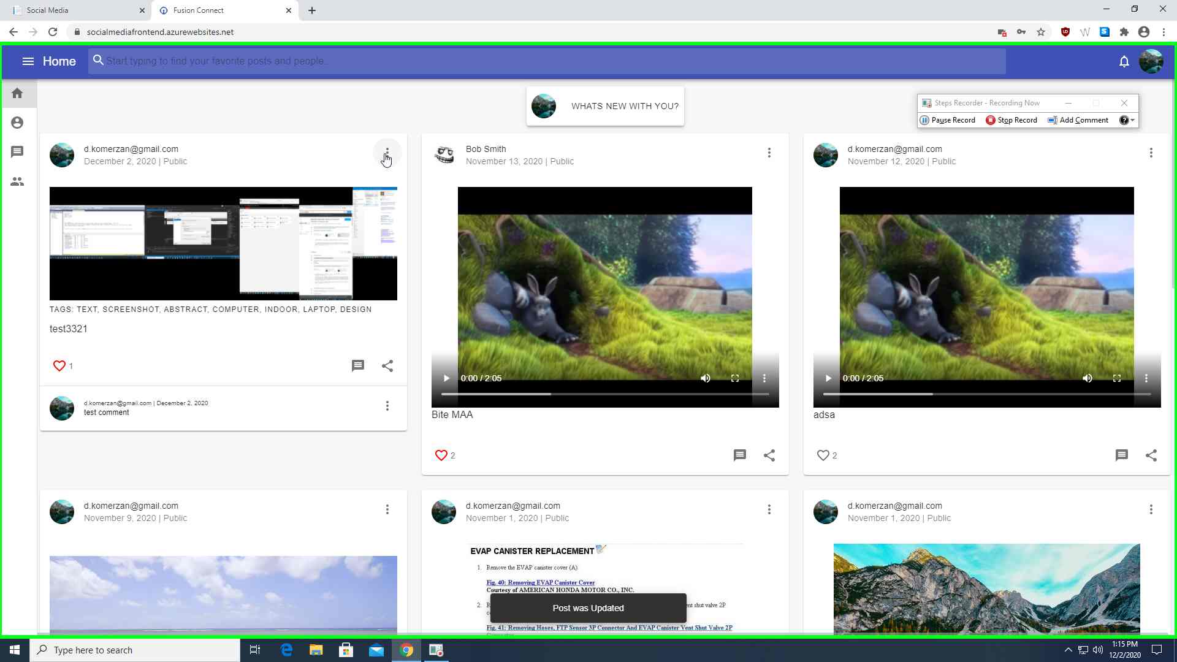Open the hamburger navigation menu
Screen dimensions: 1177x662
(28, 61)
